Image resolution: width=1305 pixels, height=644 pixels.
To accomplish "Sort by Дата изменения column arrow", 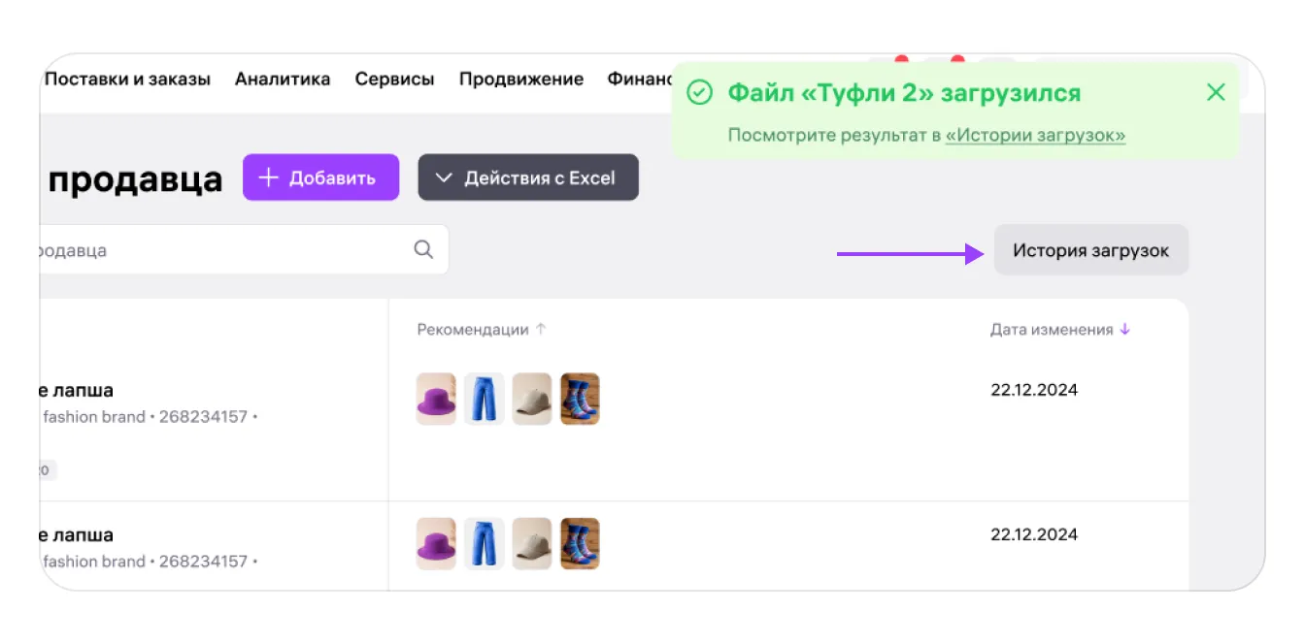I will pyautogui.click(x=1125, y=330).
